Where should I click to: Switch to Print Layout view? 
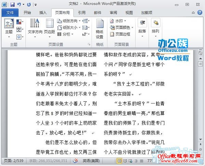coord(119,161)
